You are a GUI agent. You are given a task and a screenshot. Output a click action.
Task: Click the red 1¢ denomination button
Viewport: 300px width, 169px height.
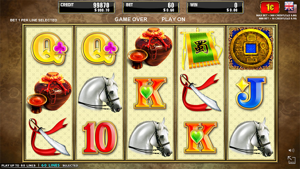270,7
